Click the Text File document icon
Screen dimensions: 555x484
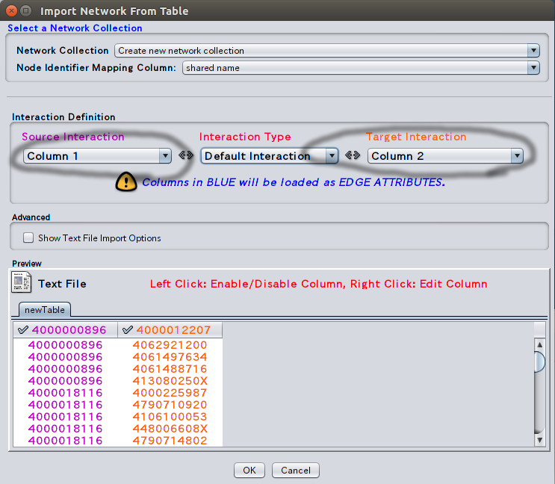[x=21, y=282]
